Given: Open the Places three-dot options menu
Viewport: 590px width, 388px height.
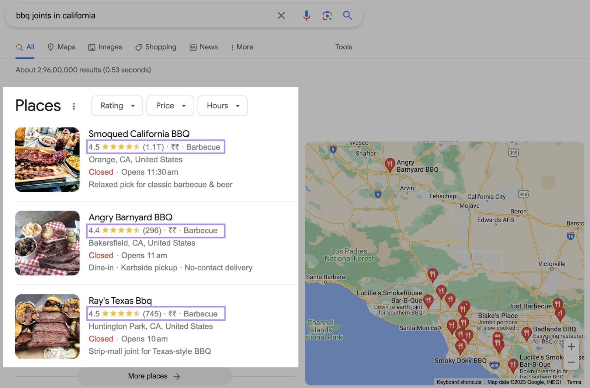Looking at the screenshot, I should (74, 106).
